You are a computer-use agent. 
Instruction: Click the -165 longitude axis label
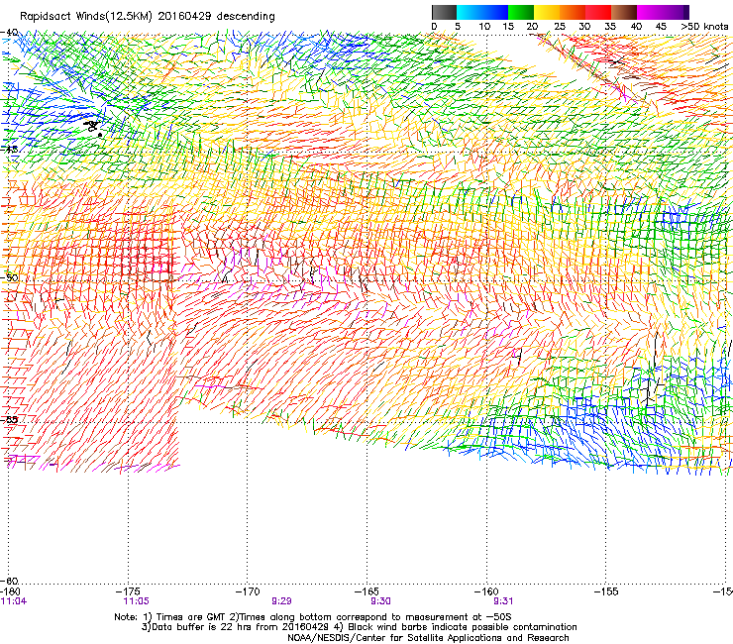click(366, 591)
